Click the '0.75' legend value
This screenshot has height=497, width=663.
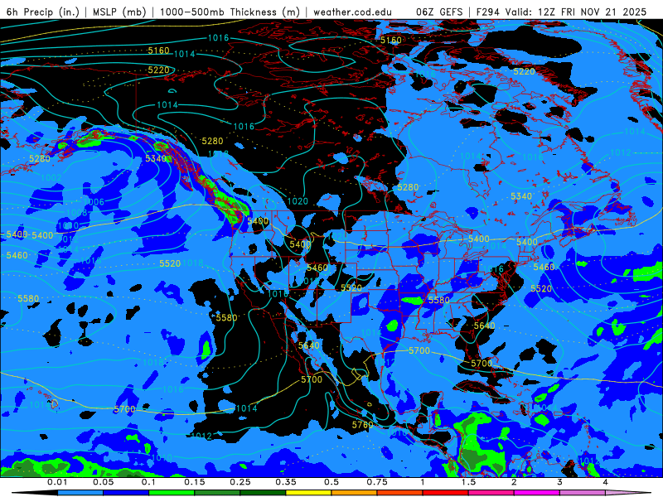[377, 482]
